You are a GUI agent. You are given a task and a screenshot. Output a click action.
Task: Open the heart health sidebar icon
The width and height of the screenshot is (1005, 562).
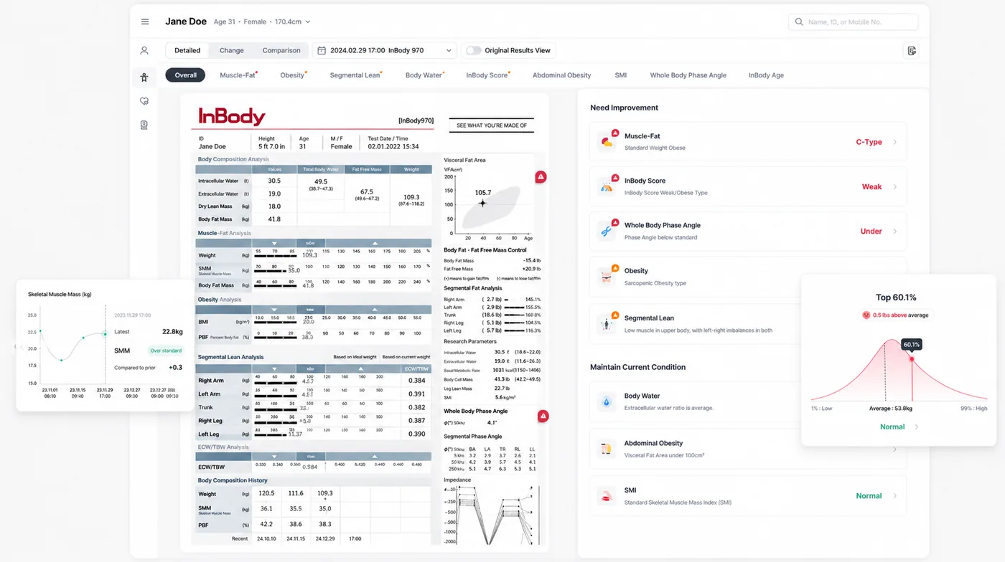pyautogui.click(x=144, y=101)
